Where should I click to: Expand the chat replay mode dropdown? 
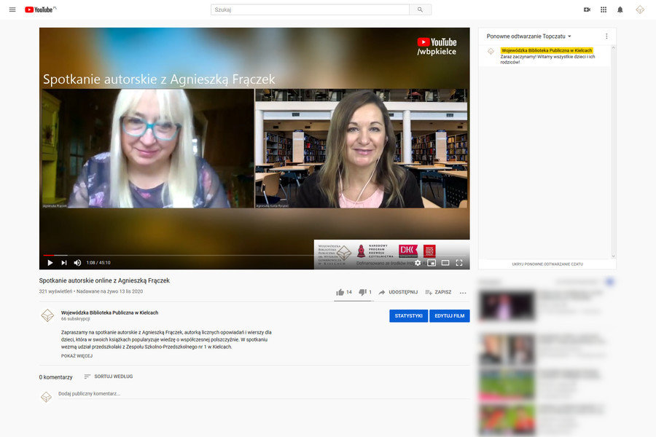[529, 36]
